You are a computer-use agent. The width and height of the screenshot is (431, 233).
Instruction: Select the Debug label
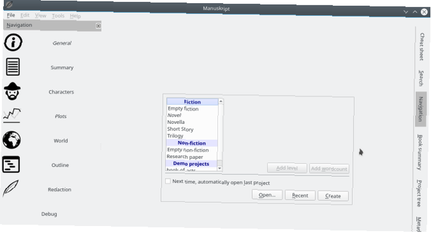pyautogui.click(x=49, y=214)
